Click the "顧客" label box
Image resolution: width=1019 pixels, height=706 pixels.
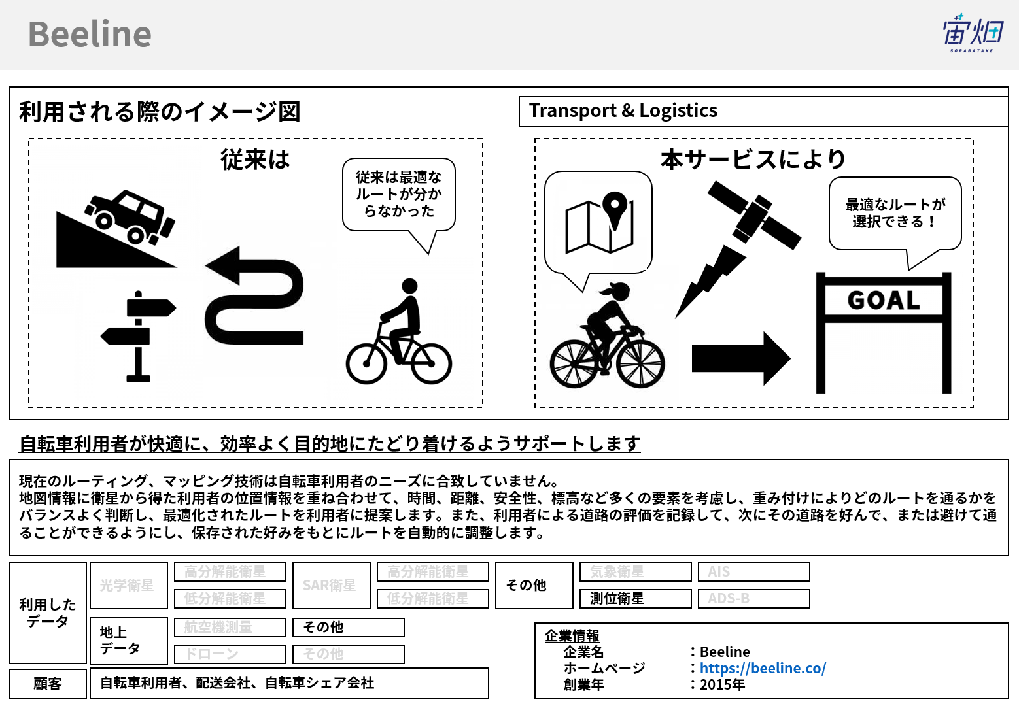48,684
